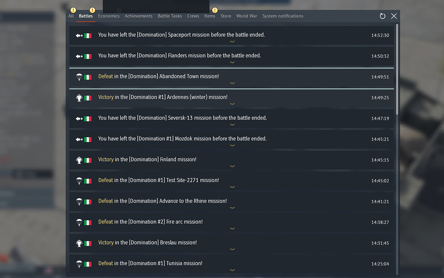Expand the Flanders mission entry chevron
The height and width of the screenshot is (278, 444).
[232, 62]
